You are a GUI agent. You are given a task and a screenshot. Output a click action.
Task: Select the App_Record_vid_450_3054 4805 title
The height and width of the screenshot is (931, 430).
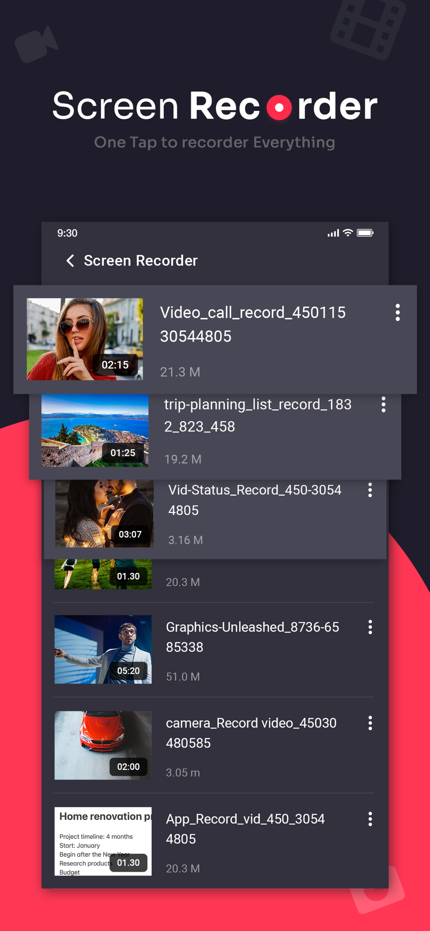tap(245, 829)
